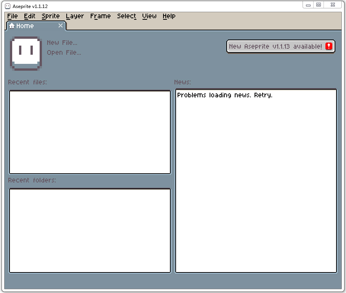Click the Aseprite mascot logo
The image size is (346, 293).
click(25, 53)
